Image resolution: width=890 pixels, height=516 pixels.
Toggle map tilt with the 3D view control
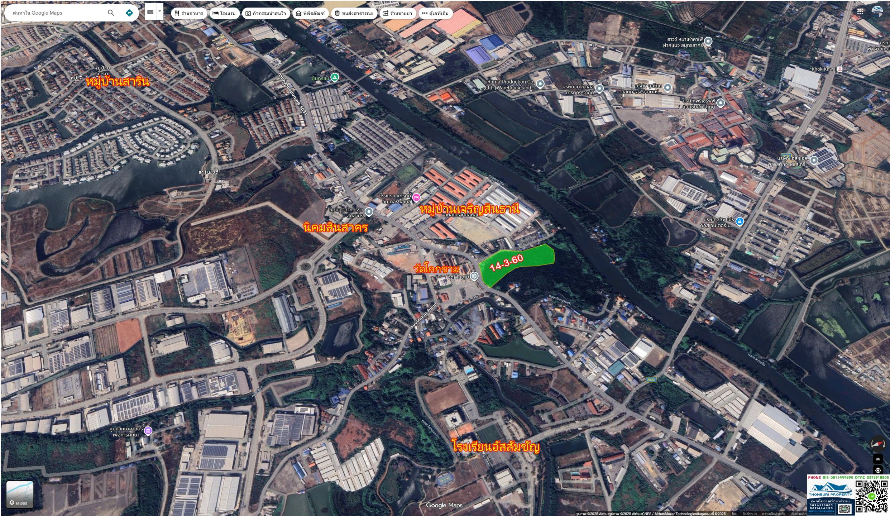coord(878,459)
